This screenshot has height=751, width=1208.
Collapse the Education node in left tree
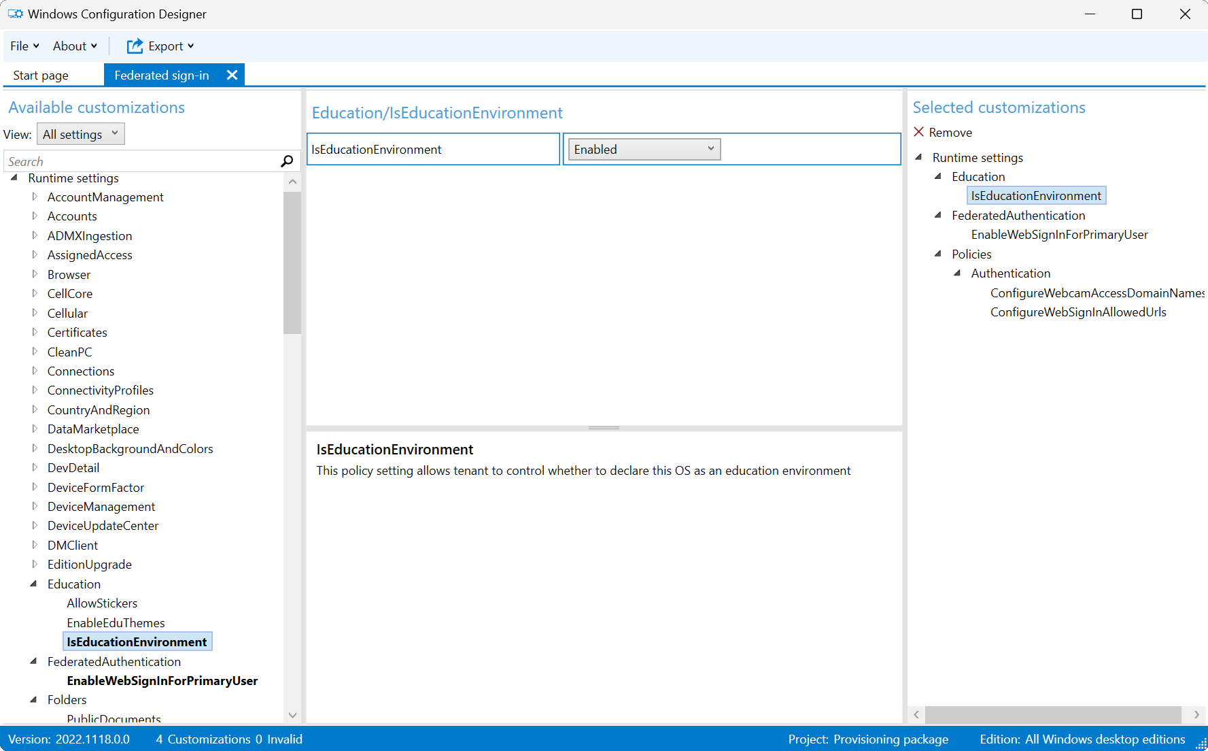click(34, 584)
